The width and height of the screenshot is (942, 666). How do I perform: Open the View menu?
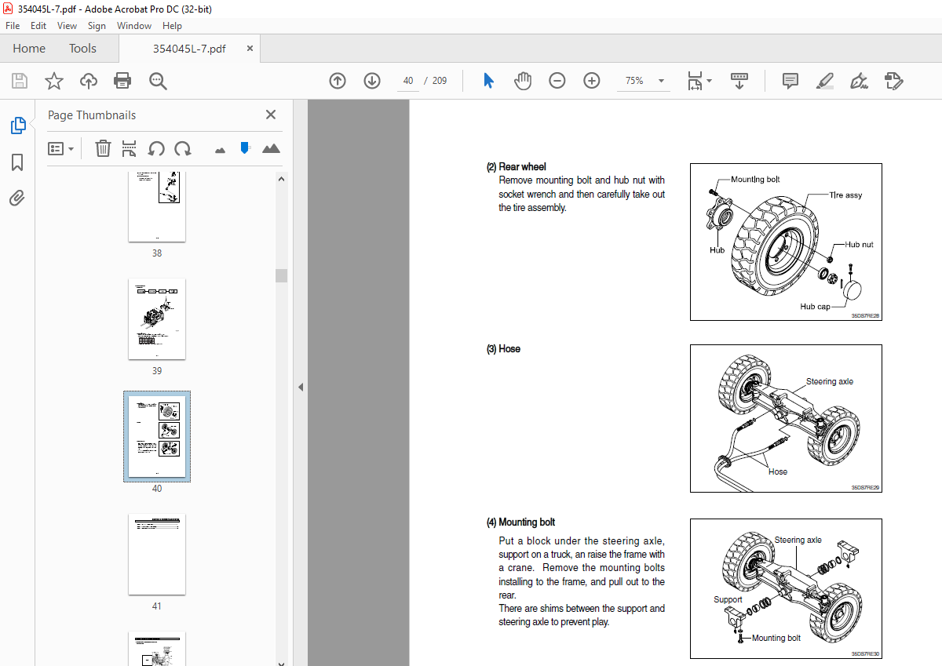[67, 26]
